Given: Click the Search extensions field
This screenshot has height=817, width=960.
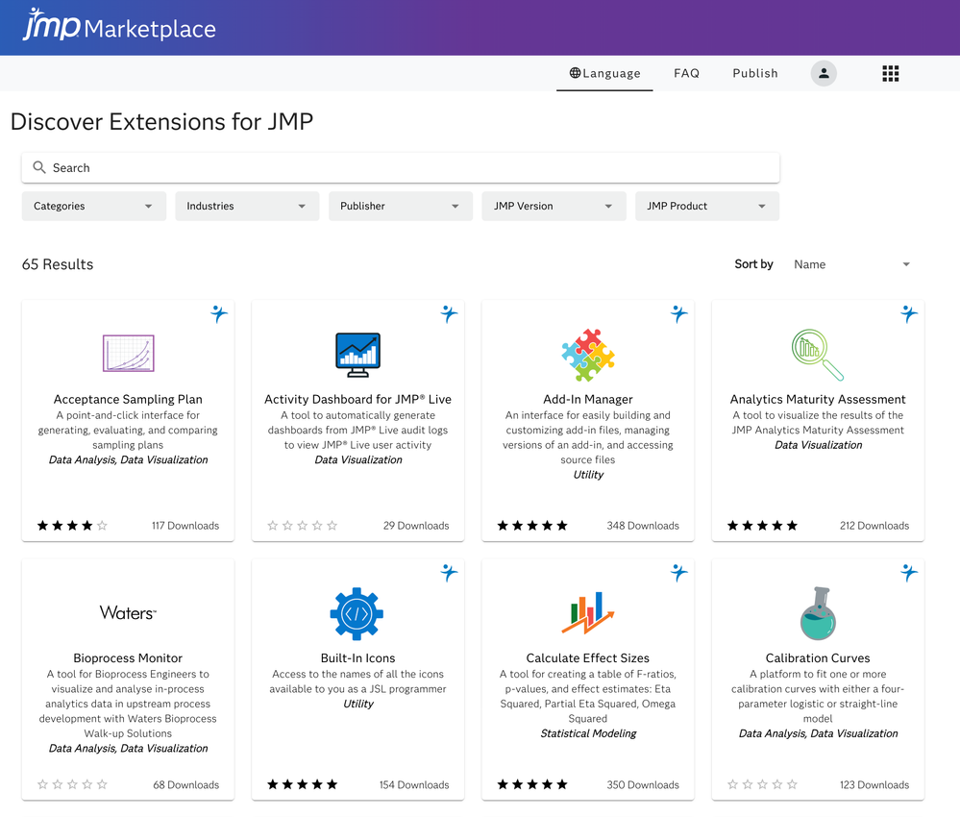Looking at the screenshot, I should (x=401, y=167).
